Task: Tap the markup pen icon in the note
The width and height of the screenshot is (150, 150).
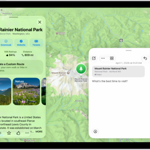Action: (95, 132)
